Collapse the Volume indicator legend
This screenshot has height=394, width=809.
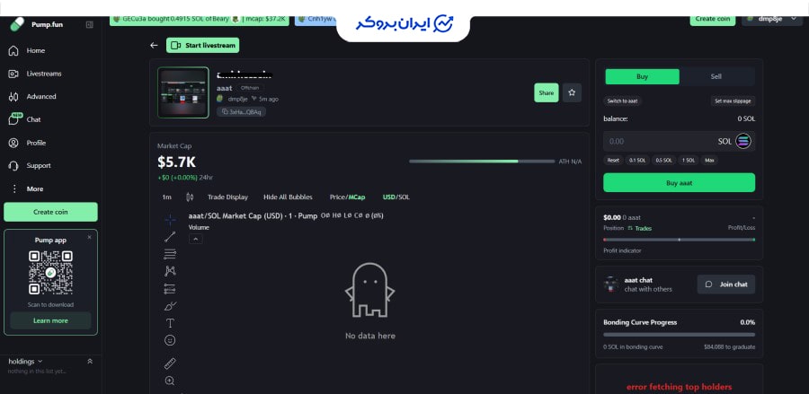click(x=195, y=239)
